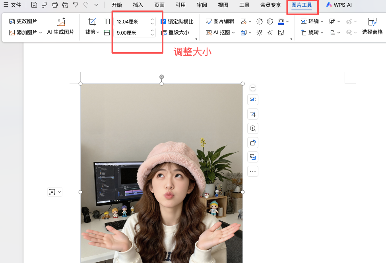Click the height field showing 12.04厘米
Image resolution: width=386 pixels, height=263 pixels.
click(132, 21)
